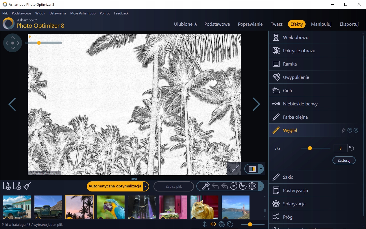Reset the Siła value to default
366x229 pixels.
pyautogui.click(x=352, y=148)
